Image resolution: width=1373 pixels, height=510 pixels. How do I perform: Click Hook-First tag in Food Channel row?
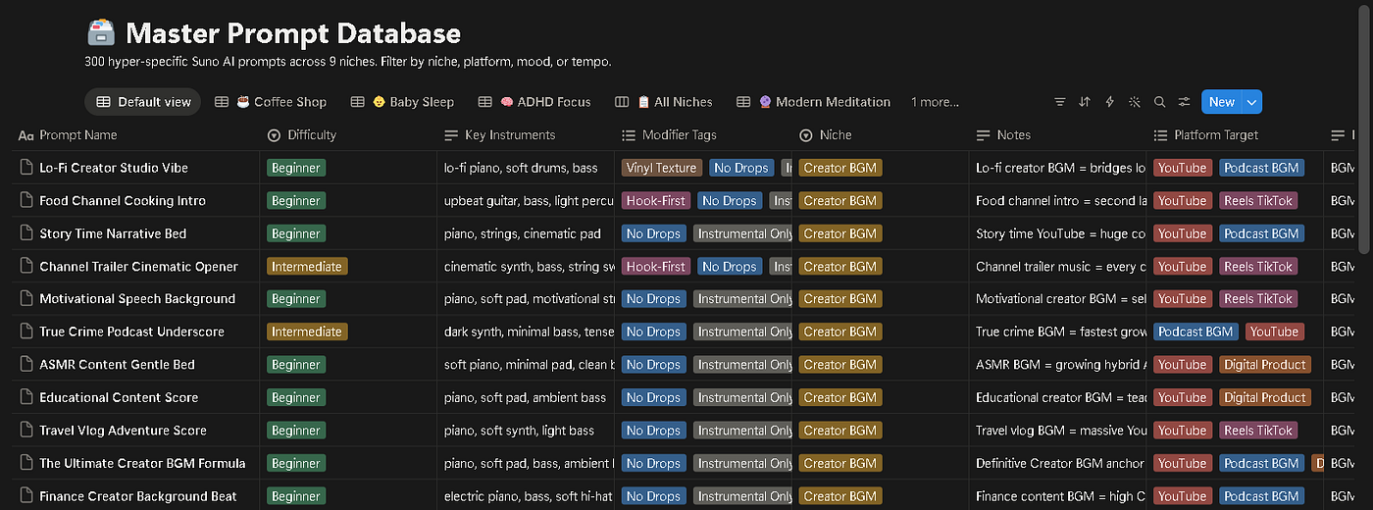pyautogui.click(x=656, y=200)
